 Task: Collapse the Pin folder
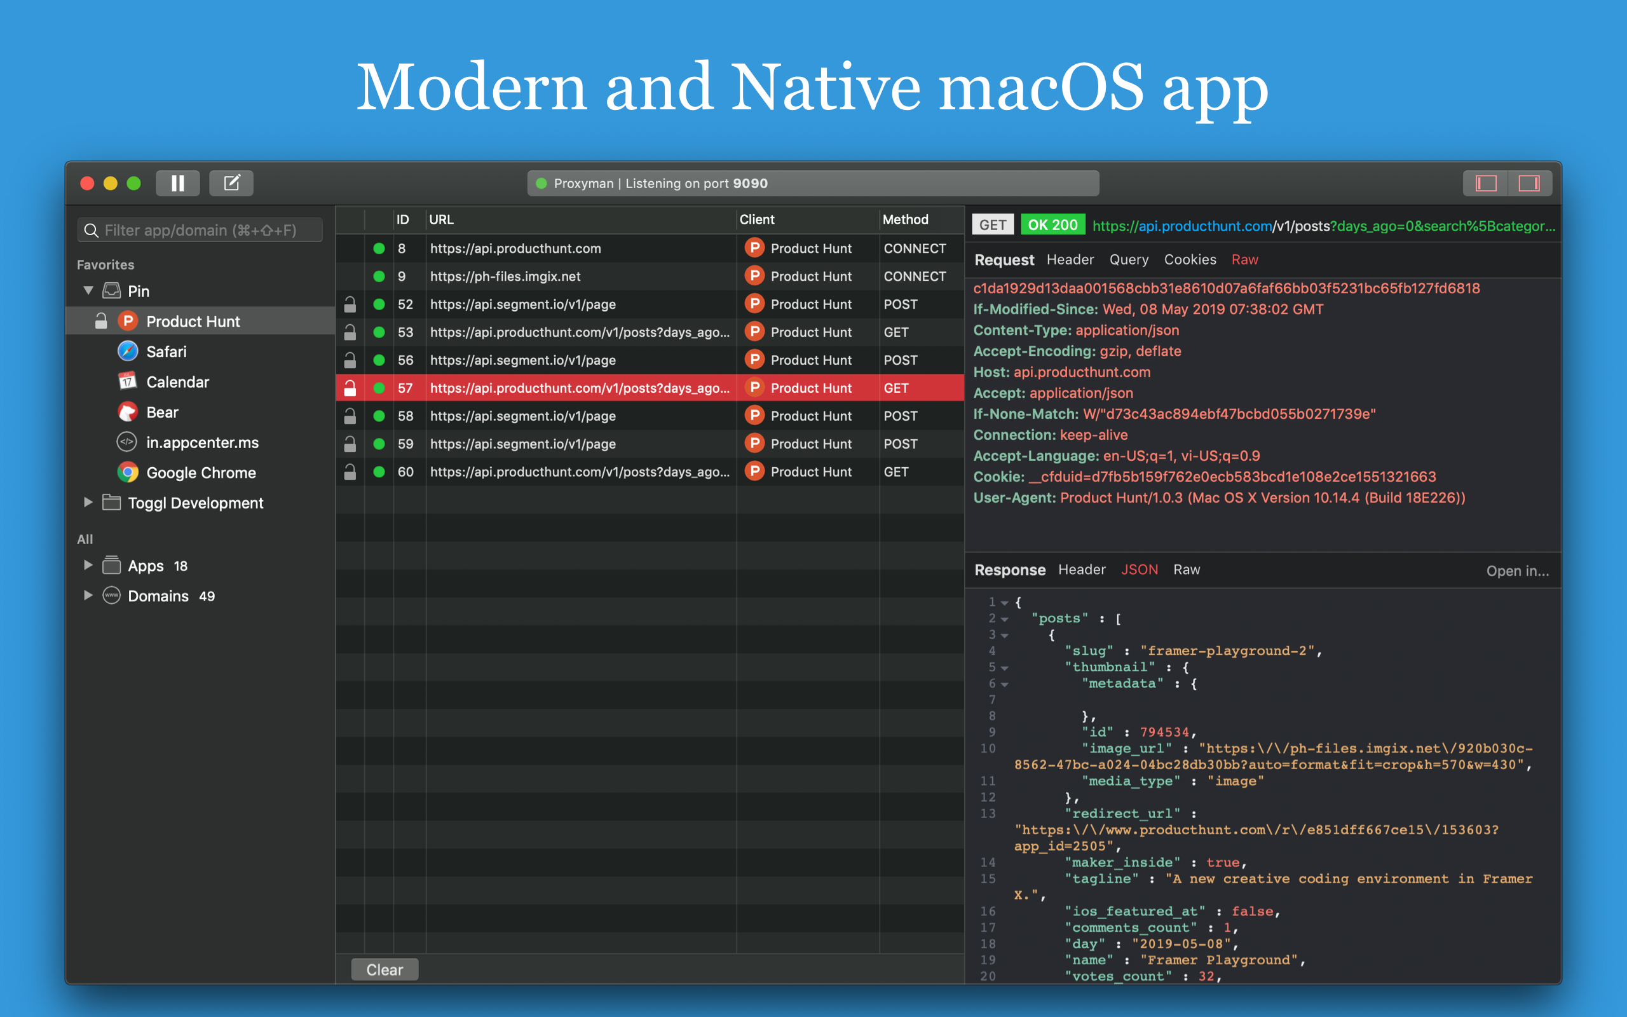pyautogui.click(x=88, y=290)
